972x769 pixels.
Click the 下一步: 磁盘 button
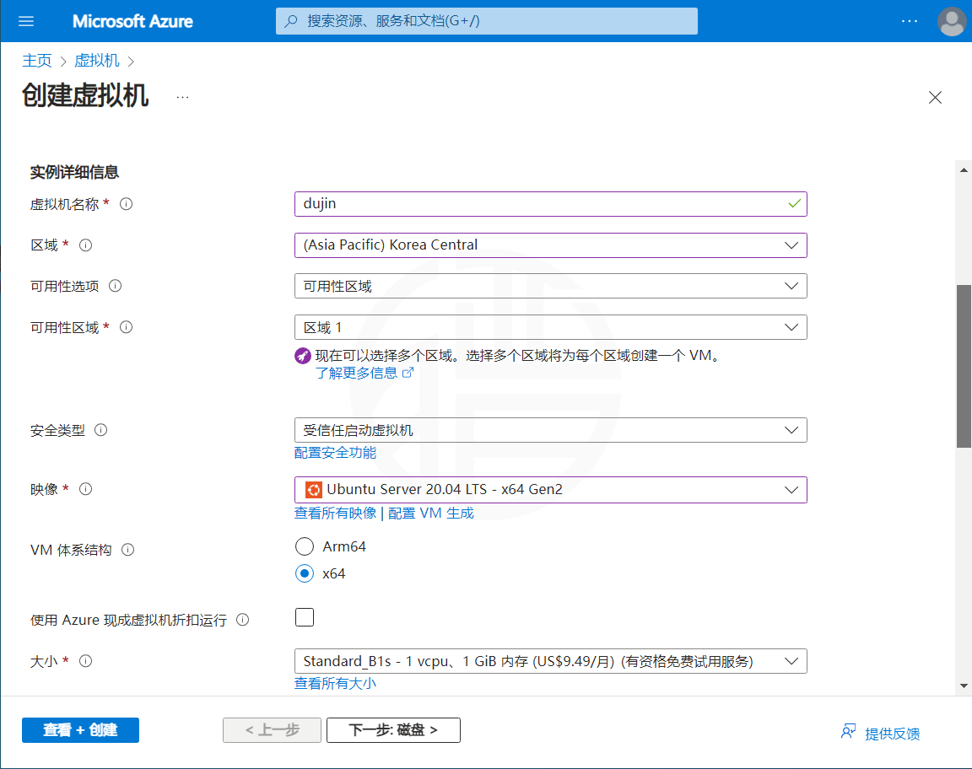click(x=394, y=730)
